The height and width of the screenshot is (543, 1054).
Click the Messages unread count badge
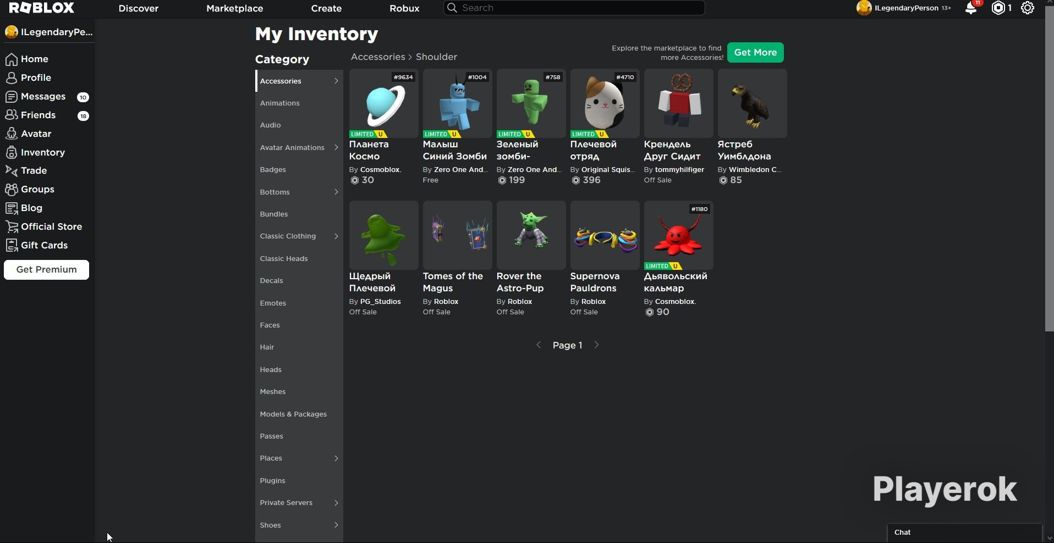pyautogui.click(x=83, y=97)
